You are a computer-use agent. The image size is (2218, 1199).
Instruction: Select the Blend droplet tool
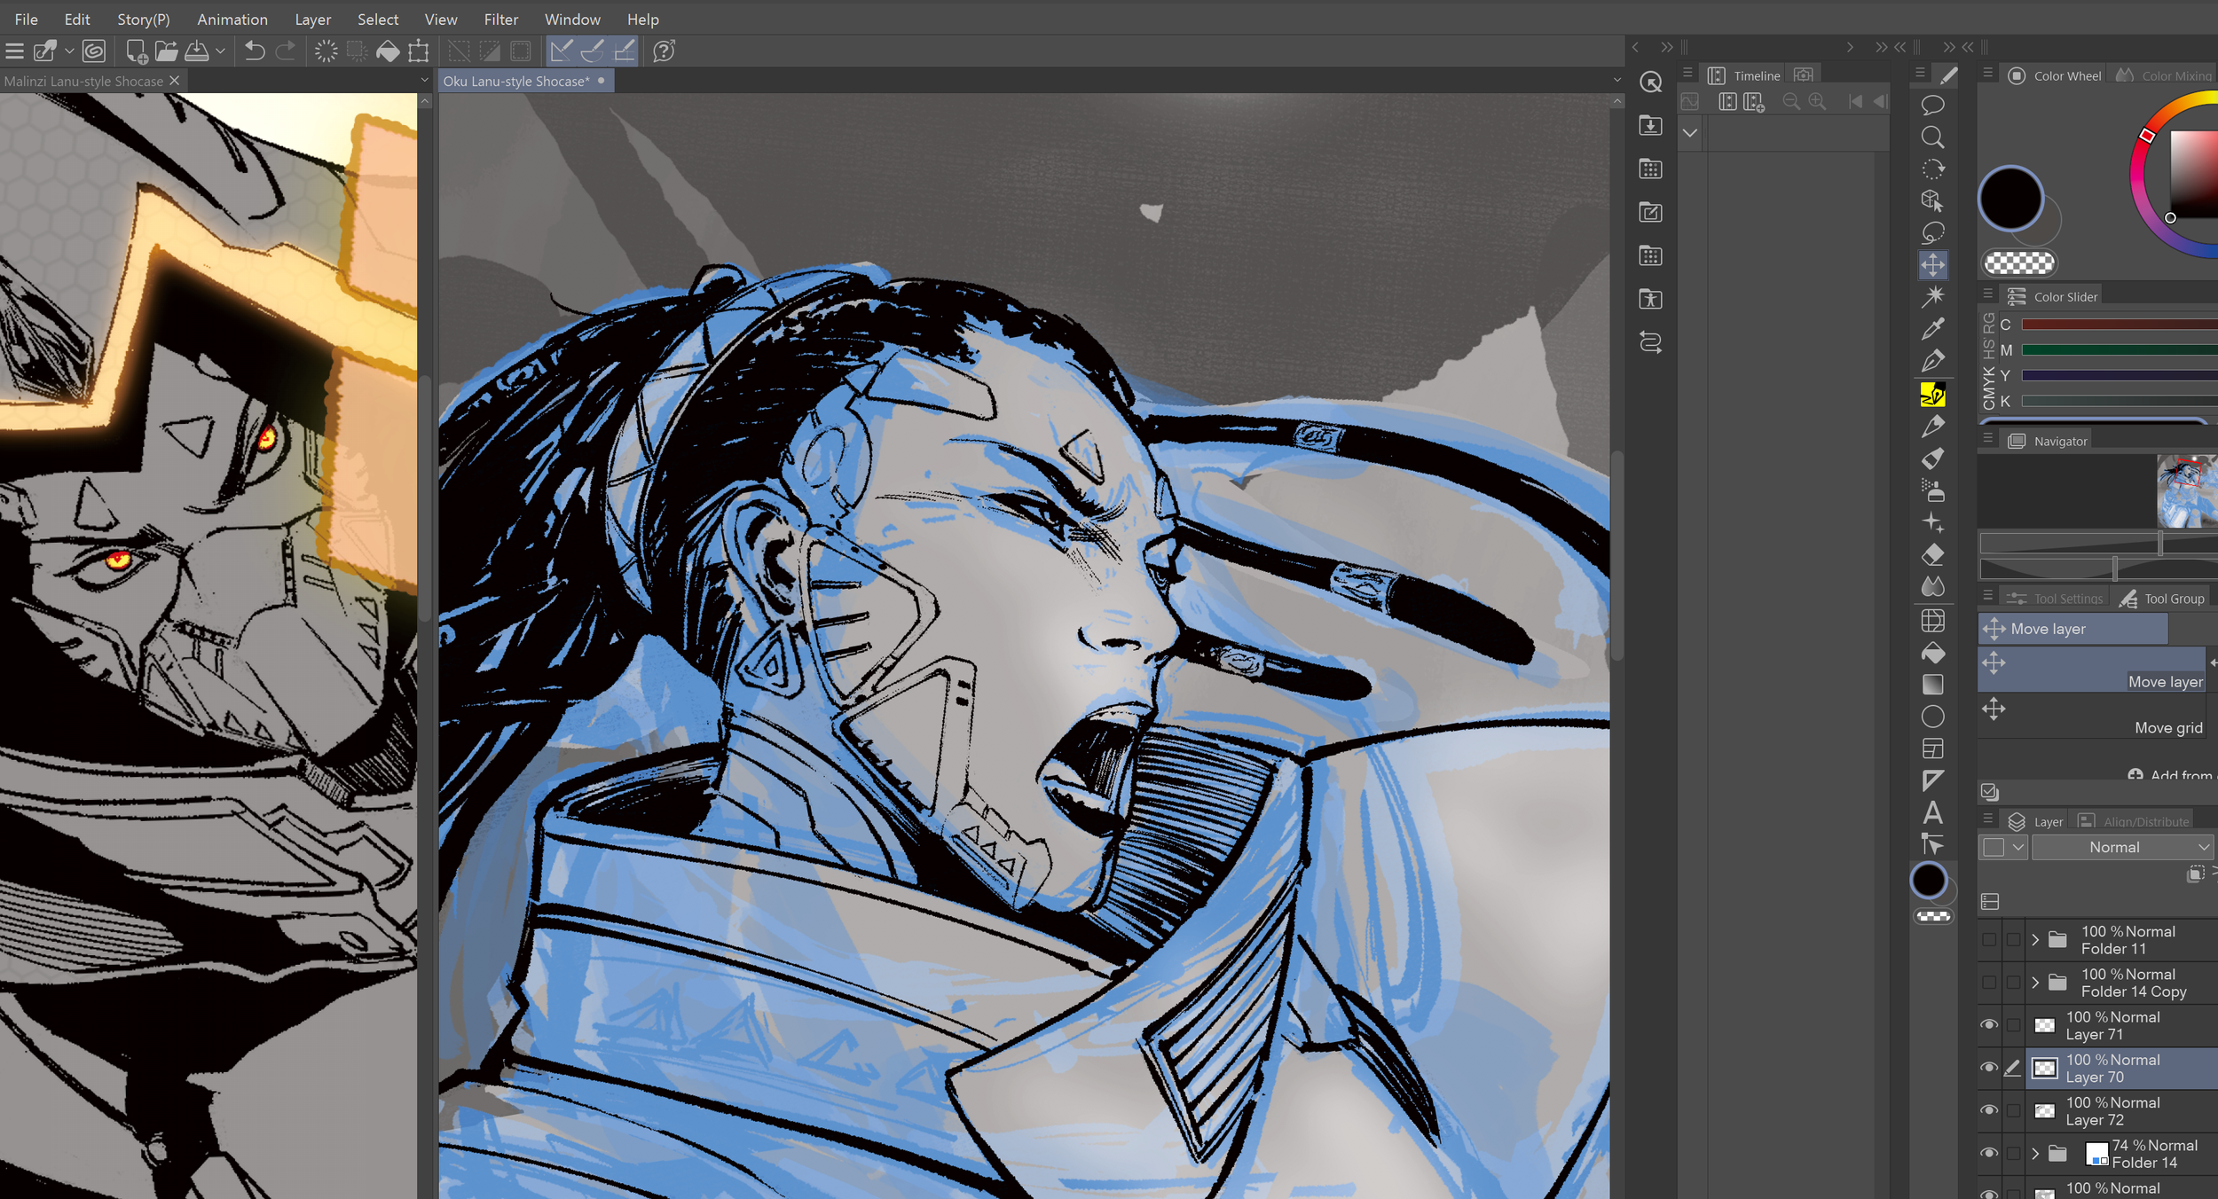pos(1932,587)
